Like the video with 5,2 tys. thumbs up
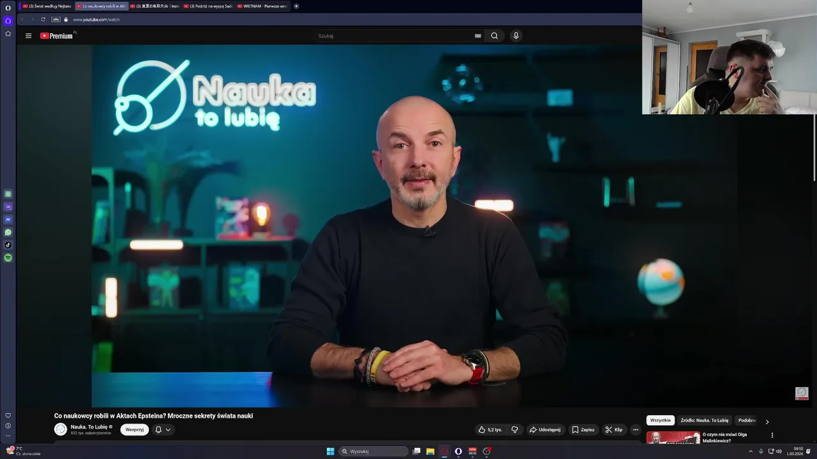Viewport: 817px width, 459px height. [490, 430]
